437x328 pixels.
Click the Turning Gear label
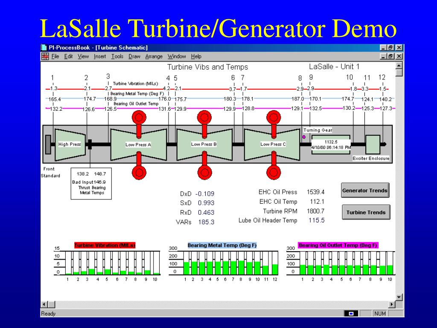[318, 130]
